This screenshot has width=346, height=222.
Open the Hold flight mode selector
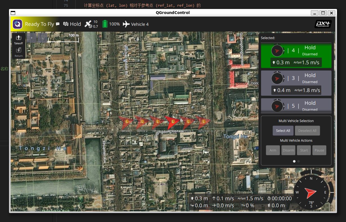tap(72, 24)
